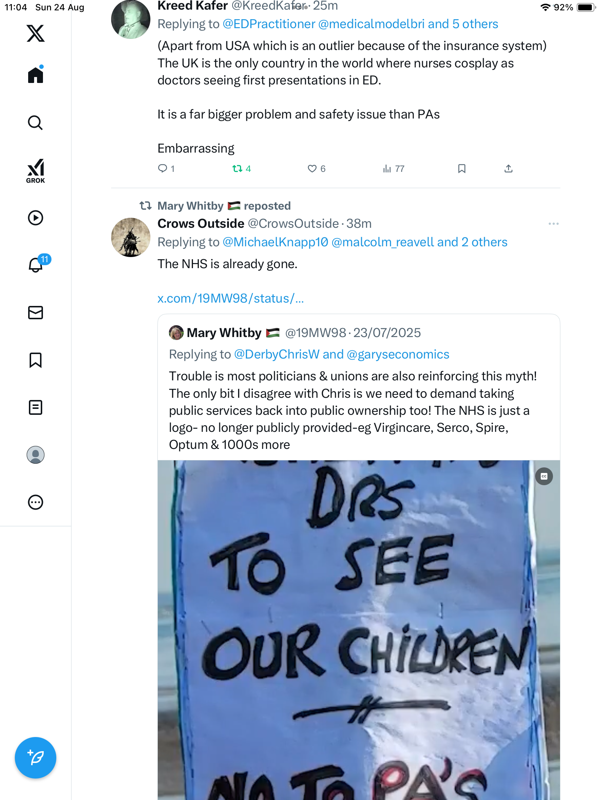Bookmark Kreed Kafer's tweet

coord(461,169)
